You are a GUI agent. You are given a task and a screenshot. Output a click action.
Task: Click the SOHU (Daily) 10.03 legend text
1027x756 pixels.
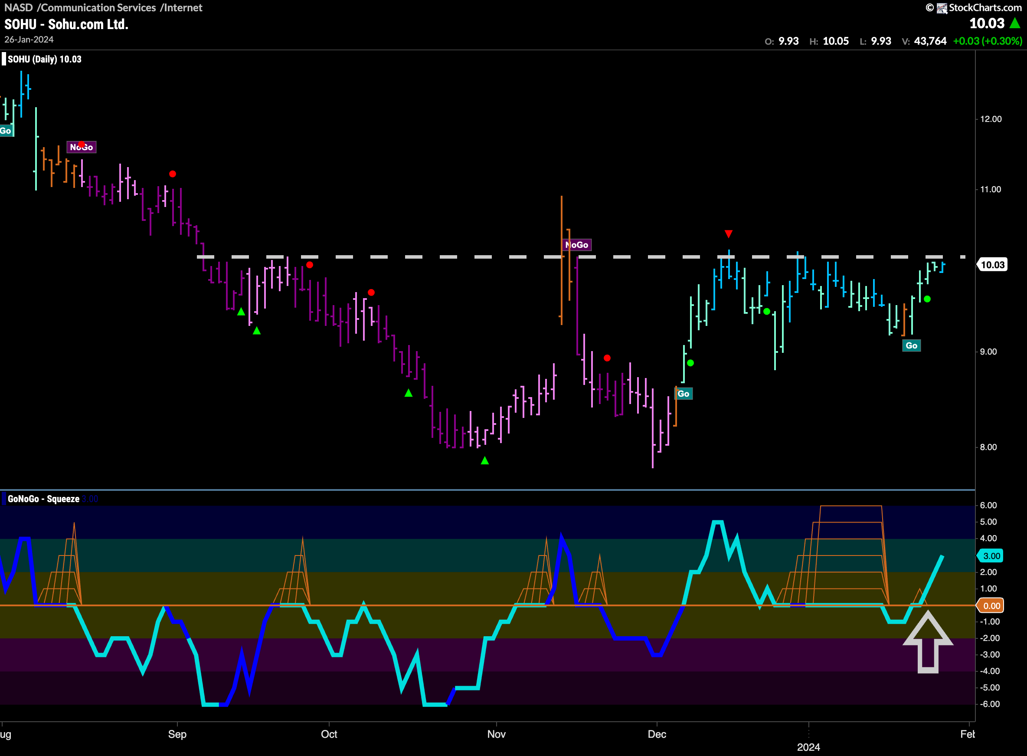(44, 59)
